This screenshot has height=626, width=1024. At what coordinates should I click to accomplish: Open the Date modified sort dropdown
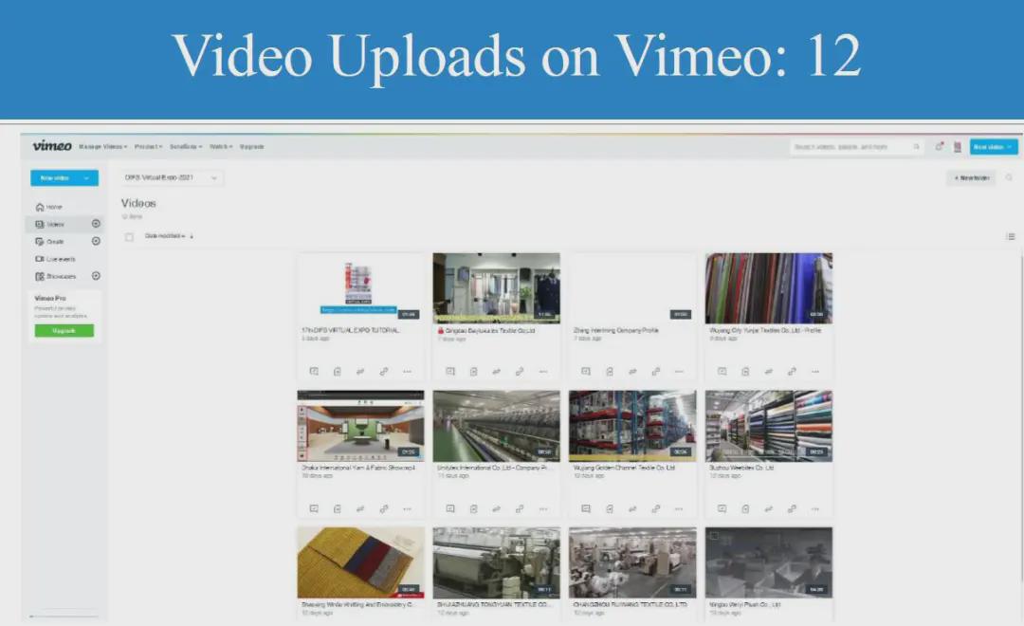[x=168, y=236]
